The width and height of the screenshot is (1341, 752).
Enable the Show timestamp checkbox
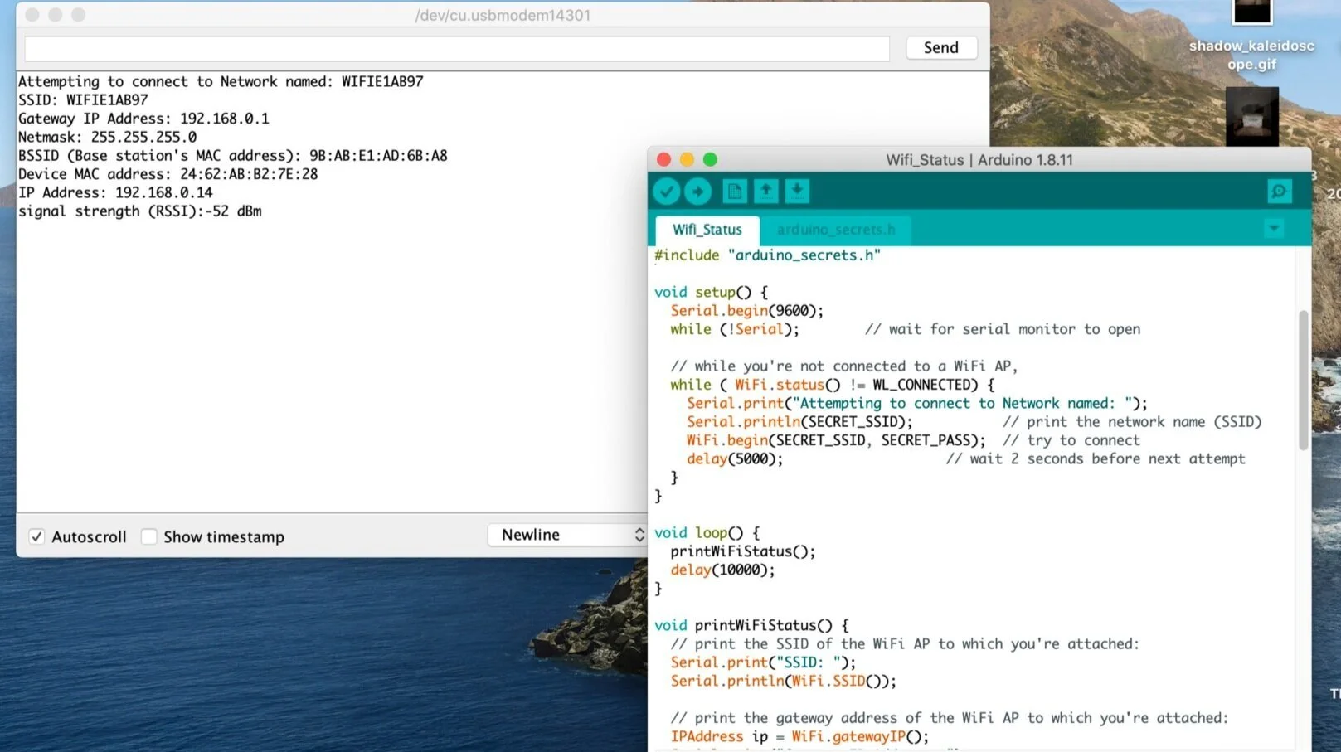149,536
